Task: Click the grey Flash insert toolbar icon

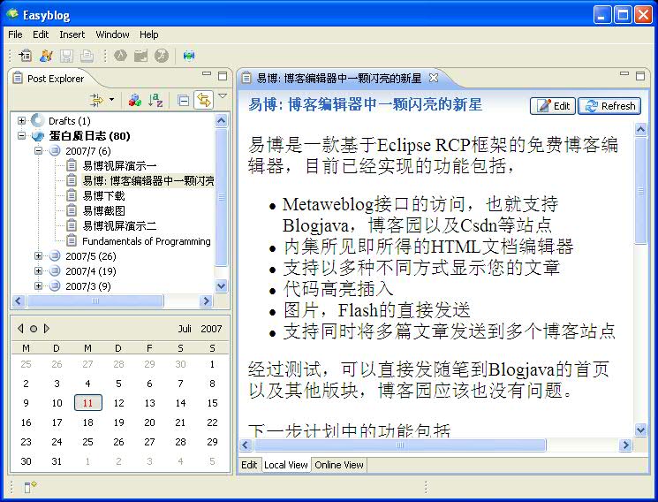Action: click(161, 56)
